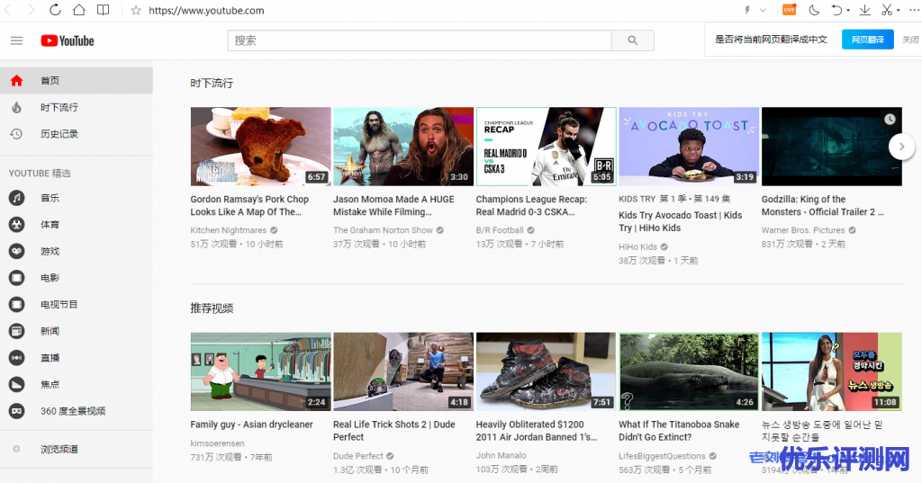Viewport: 922px width, 483px height.
Task: Open B/R Football channel link
Action: (500, 230)
